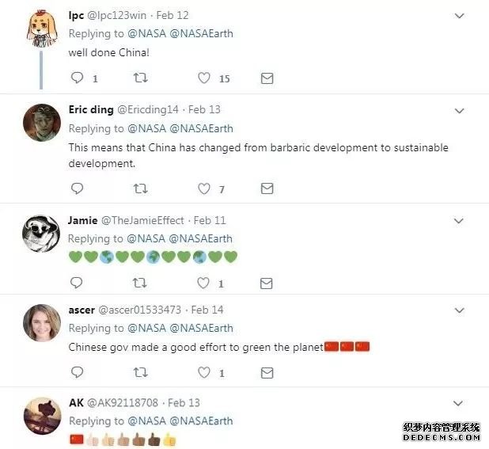Share ascer's tweet via envelope icon

point(267,372)
